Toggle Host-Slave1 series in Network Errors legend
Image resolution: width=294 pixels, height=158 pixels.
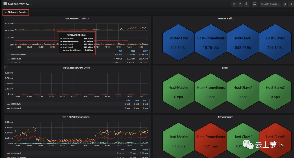pyautogui.click(x=16, y=108)
